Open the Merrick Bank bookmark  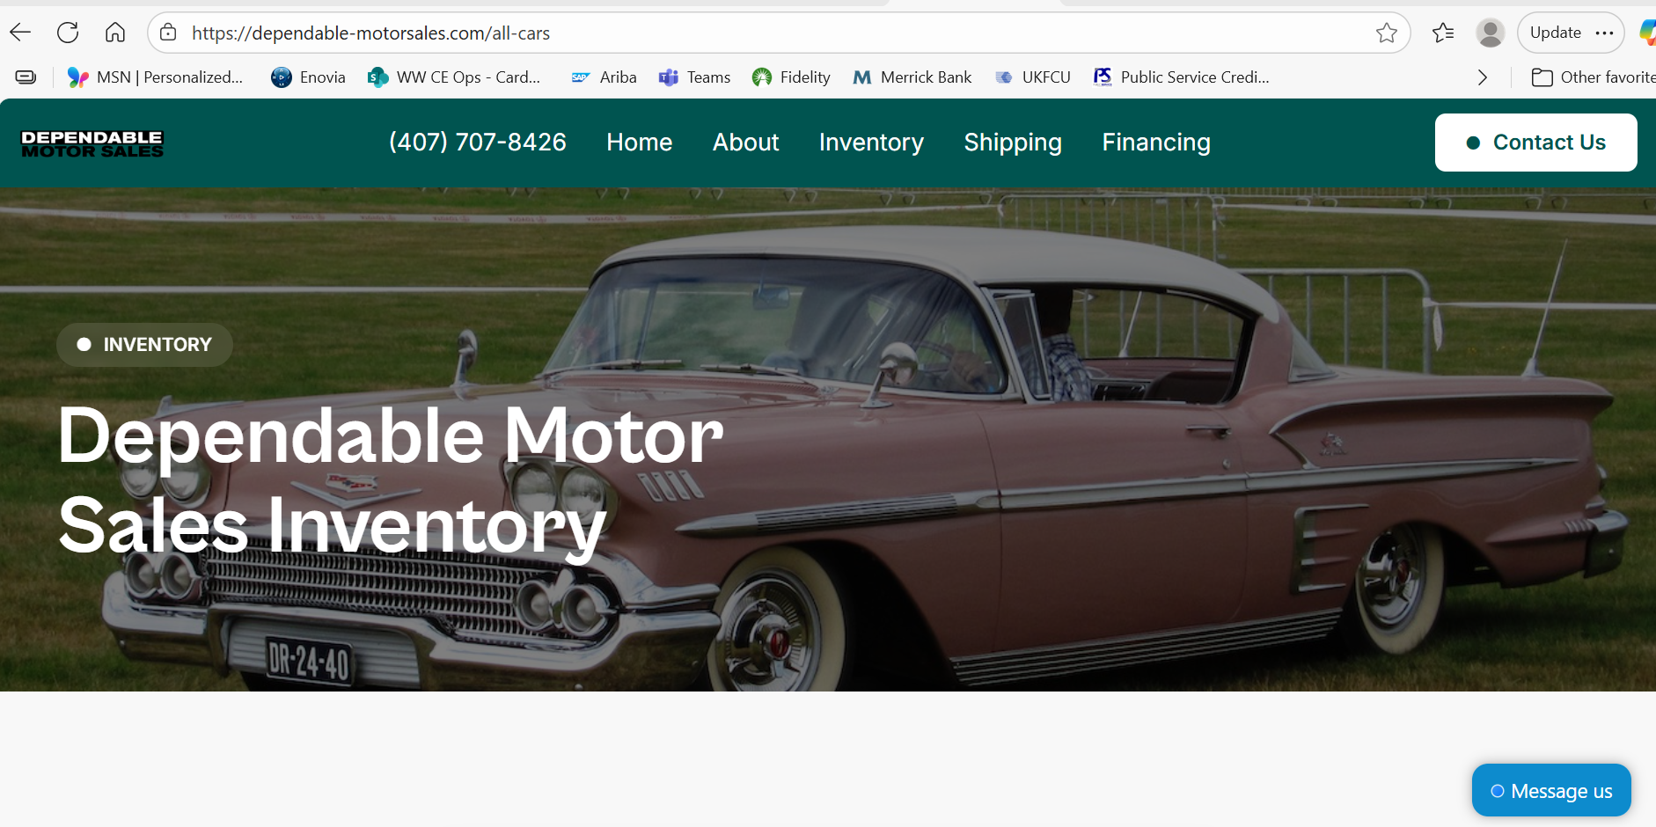click(912, 77)
